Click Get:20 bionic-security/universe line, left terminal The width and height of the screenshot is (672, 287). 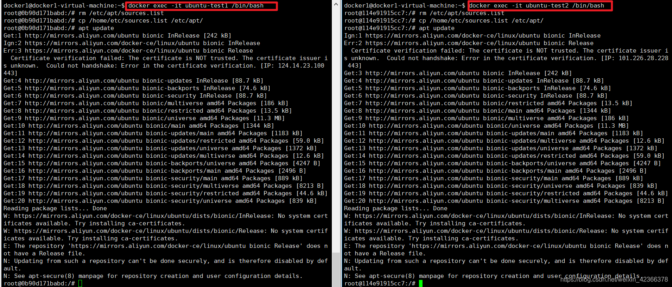160,201
